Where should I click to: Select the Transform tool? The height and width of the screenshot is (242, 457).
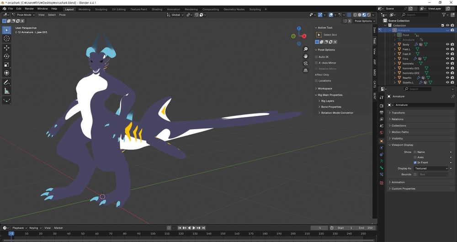tap(7, 73)
